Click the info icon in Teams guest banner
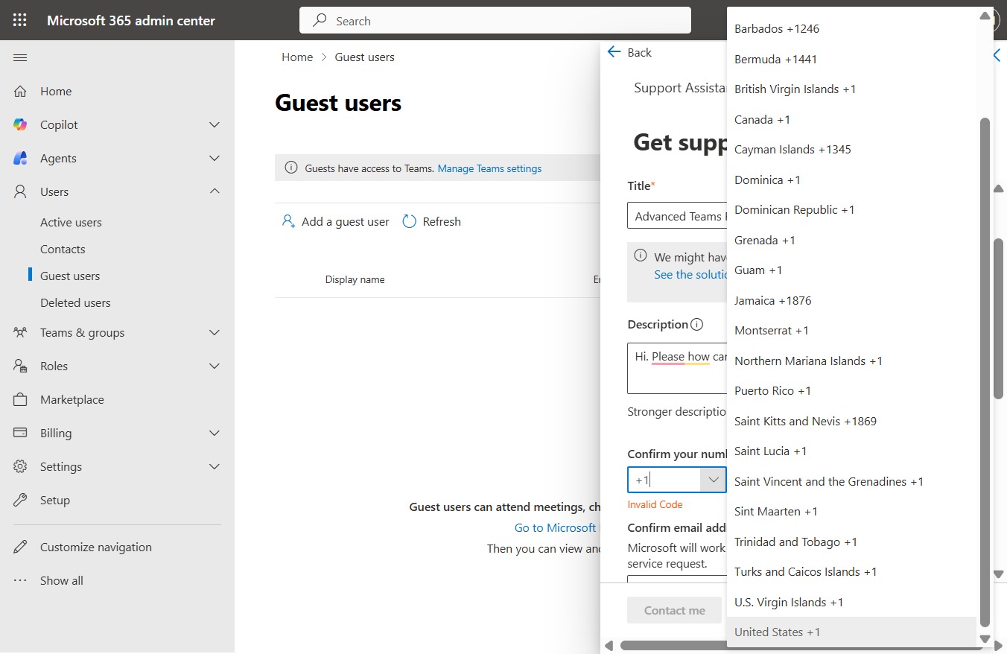This screenshot has height=654, width=1007. click(292, 168)
